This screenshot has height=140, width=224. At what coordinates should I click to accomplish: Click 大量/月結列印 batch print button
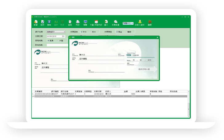point(96,22)
